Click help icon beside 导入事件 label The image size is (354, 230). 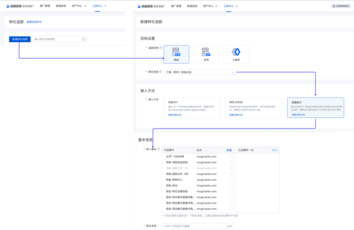tap(158, 149)
